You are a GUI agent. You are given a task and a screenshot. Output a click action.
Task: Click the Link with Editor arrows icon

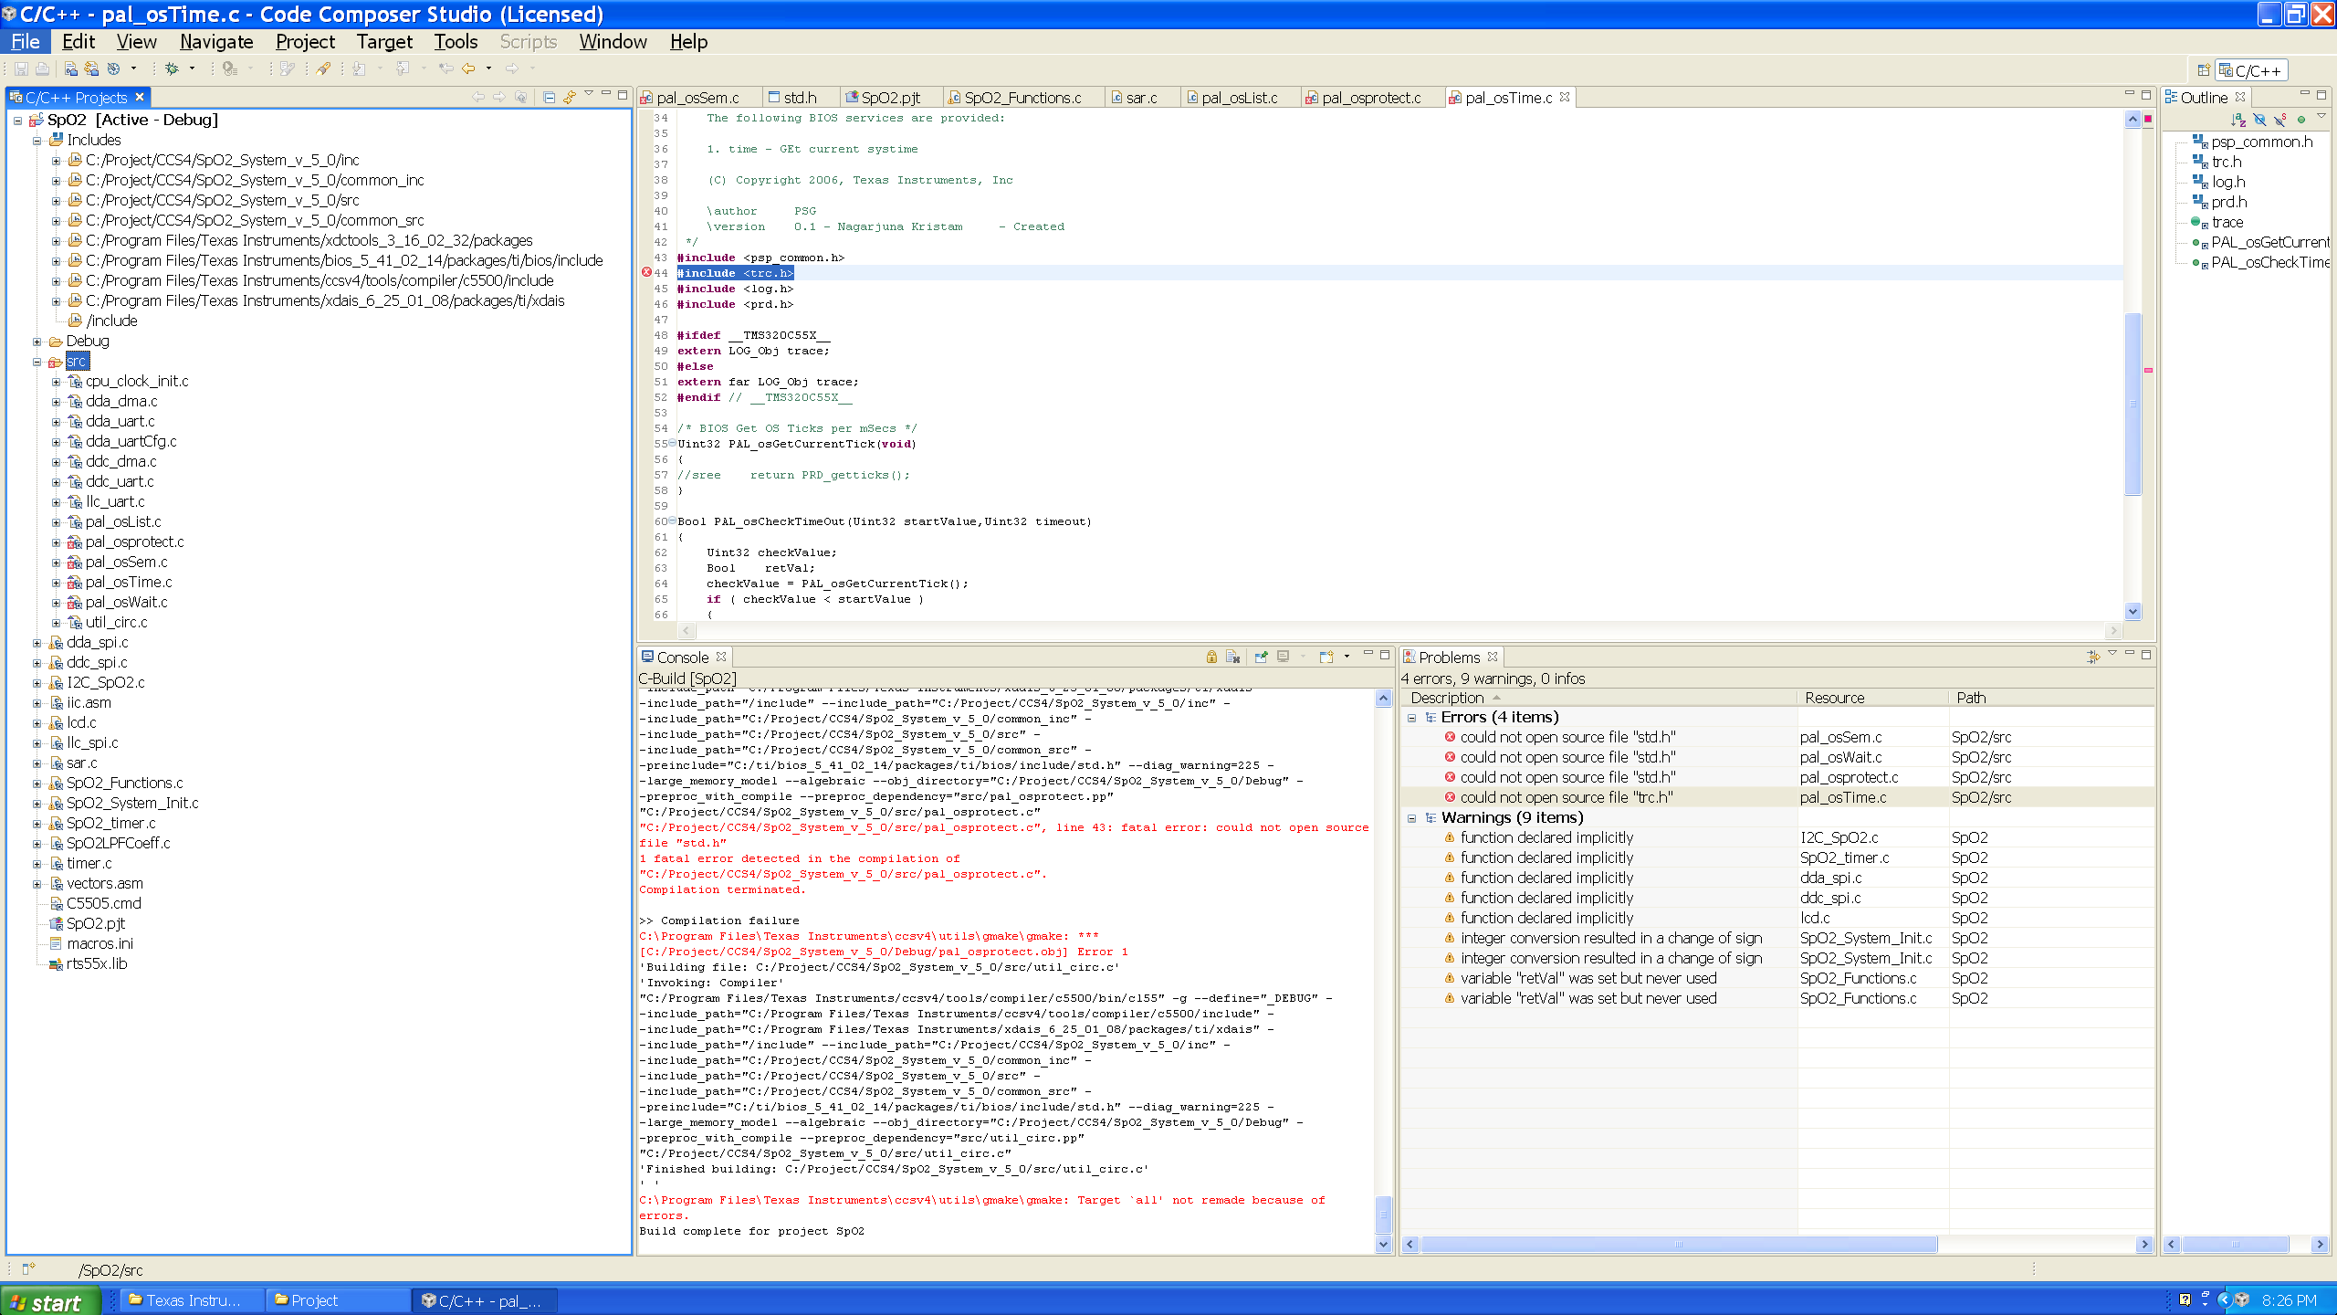tap(569, 97)
